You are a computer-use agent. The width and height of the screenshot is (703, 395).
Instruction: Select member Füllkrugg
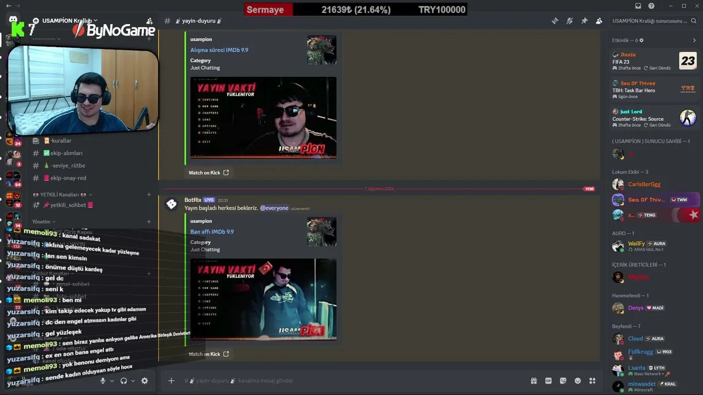[655, 354]
